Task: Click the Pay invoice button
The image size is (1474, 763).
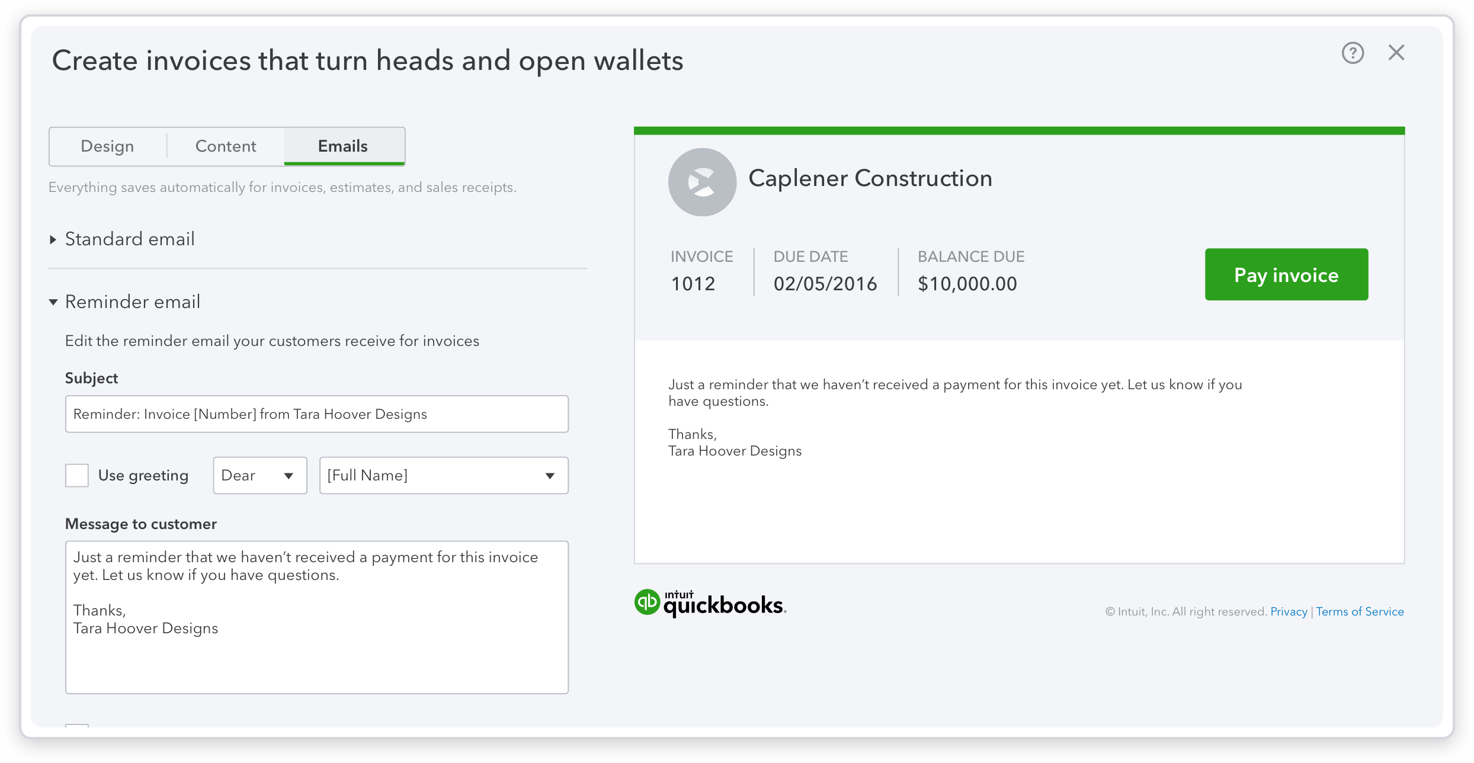Action: tap(1286, 274)
